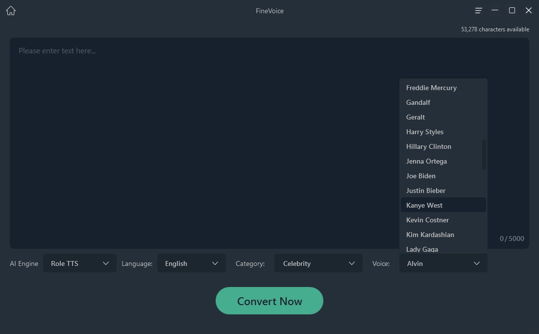This screenshot has width=539, height=334.
Task: Select the Gandalf voice
Action: pyautogui.click(x=443, y=102)
